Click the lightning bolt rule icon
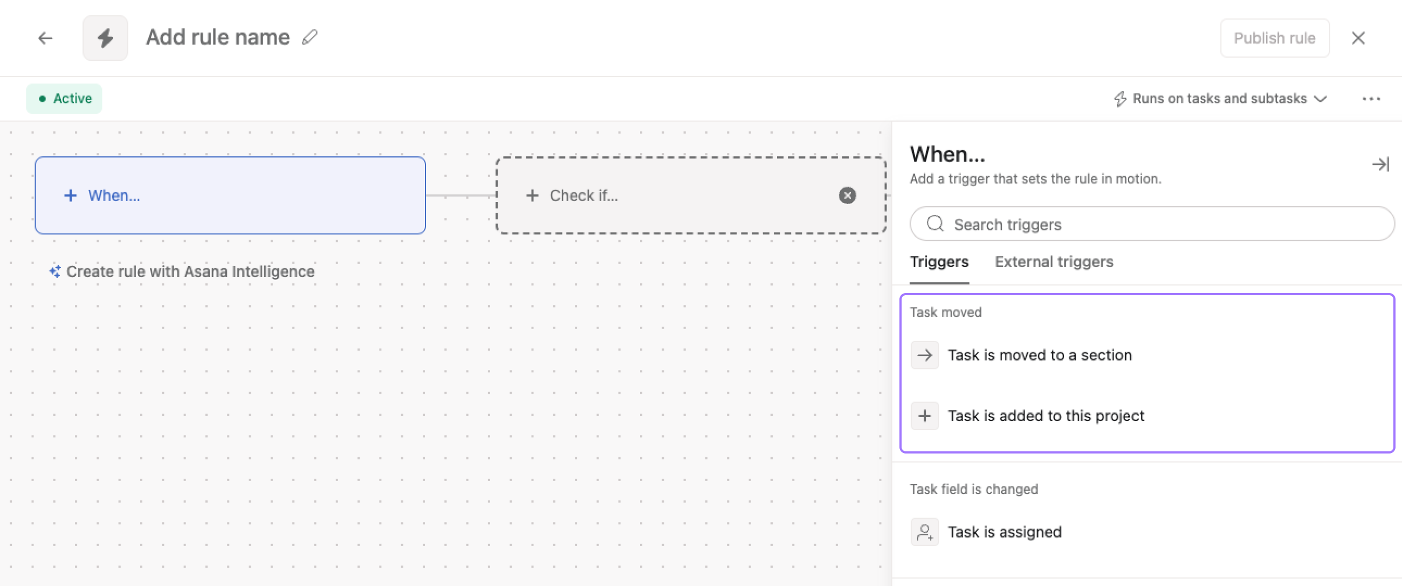 (105, 38)
